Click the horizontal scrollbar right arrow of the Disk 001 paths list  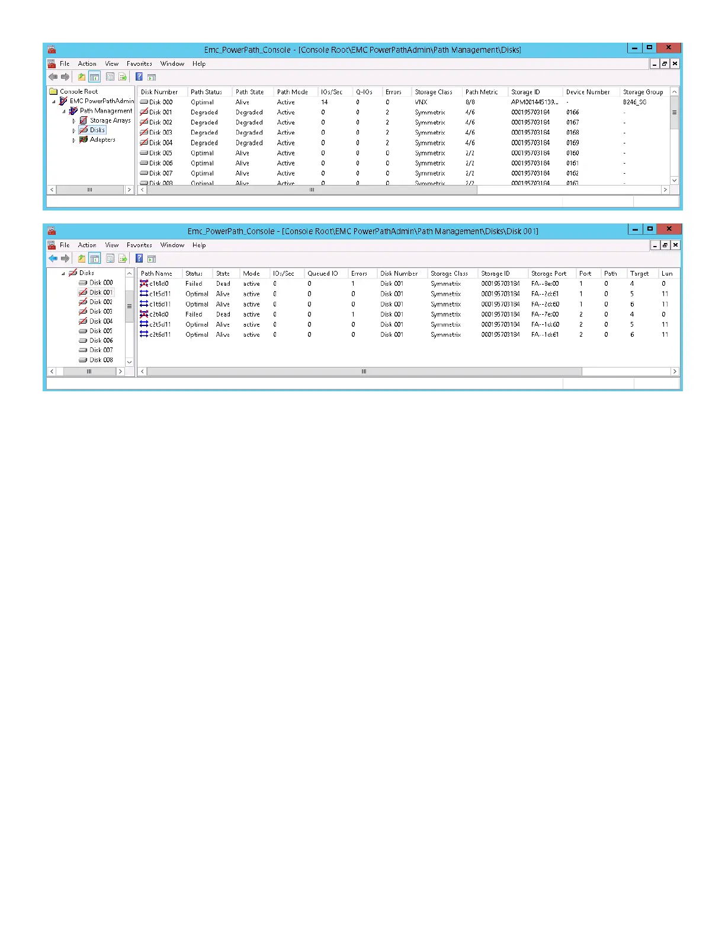click(674, 371)
